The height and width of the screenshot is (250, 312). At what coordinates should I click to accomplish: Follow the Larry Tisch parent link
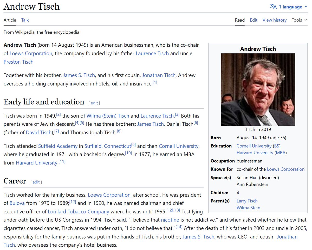click(247, 201)
